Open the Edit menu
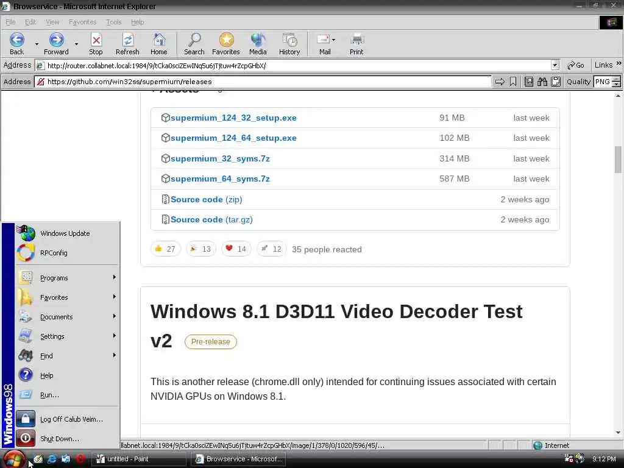 [x=30, y=22]
